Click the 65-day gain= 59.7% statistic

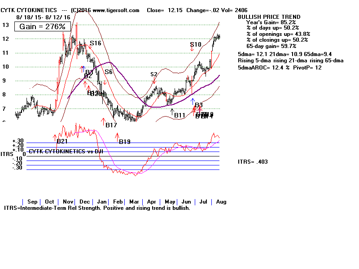coord(271,46)
